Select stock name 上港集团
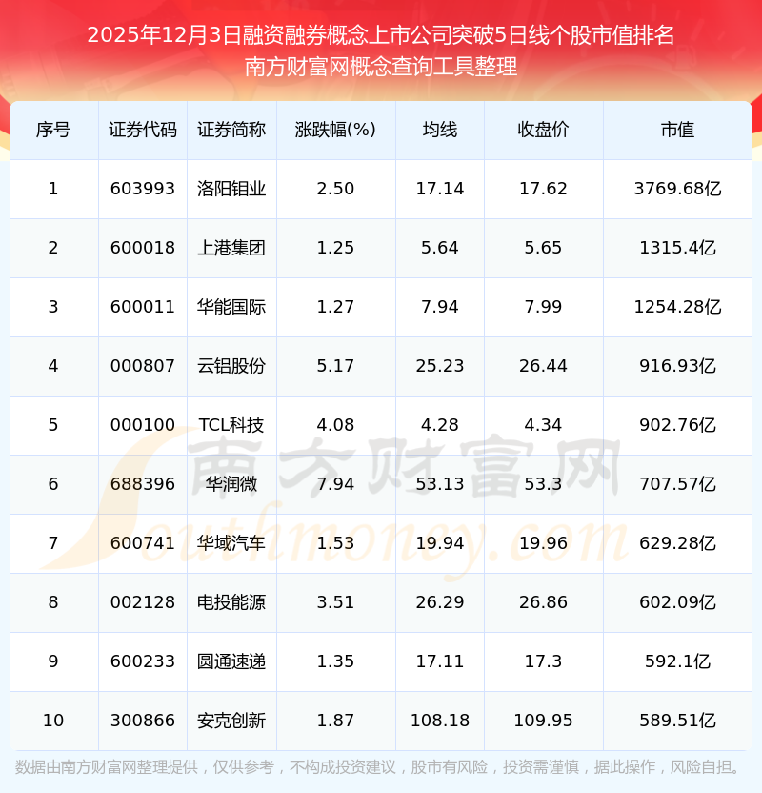Image resolution: width=762 pixels, height=793 pixels. point(231,248)
